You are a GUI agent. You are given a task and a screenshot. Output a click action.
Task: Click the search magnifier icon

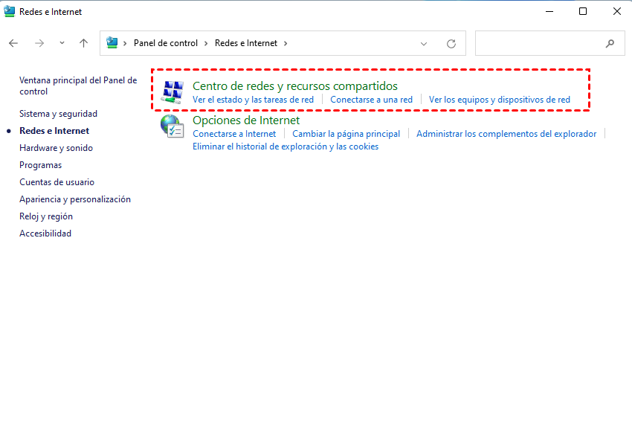click(x=610, y=44)
